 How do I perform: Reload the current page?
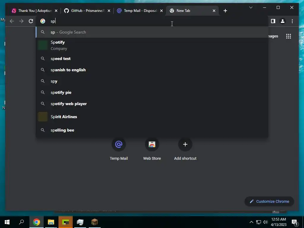click(31, 21)
